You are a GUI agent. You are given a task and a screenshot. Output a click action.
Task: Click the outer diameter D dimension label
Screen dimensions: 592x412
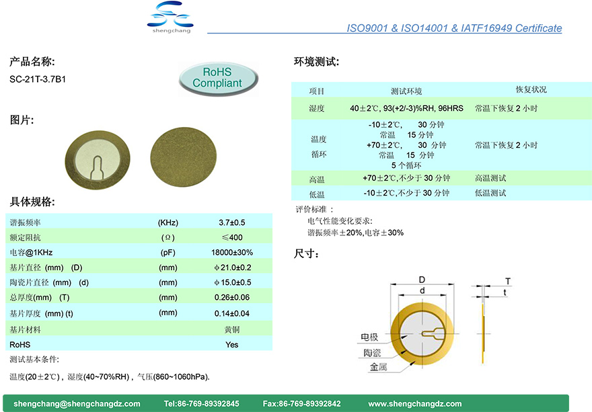[422, 280]
